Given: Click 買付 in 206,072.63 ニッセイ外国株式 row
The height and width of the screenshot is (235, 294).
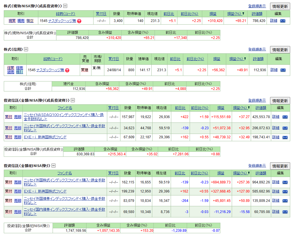Looking at the screenshot, I should pos(9,128).
